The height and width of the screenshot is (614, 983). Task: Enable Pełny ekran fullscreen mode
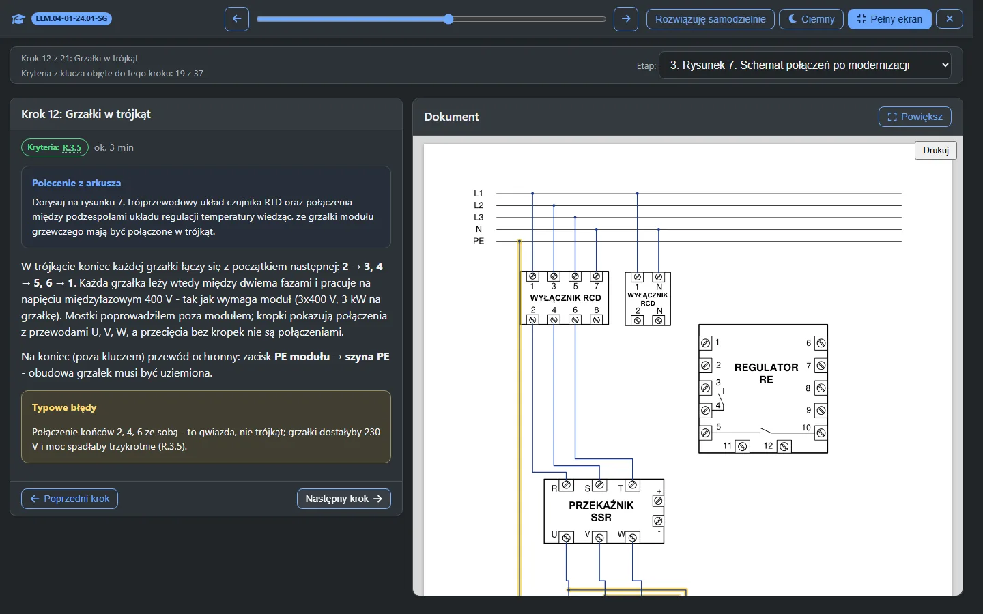(889, 19)
